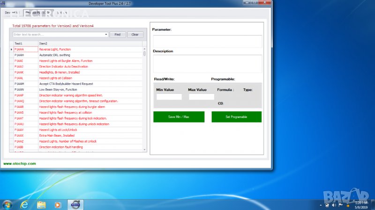Open Windows Explorer folder icon in taskbar
This screenshot has height=210, width=375.
coord(41,204)
